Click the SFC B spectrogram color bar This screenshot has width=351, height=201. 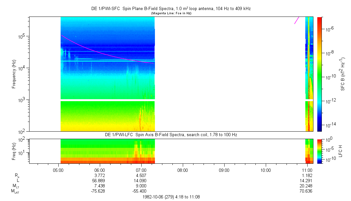(x=320, y=74)
